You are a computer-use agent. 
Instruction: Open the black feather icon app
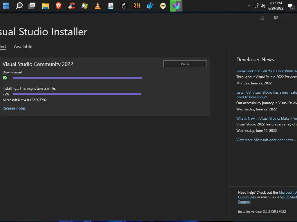pyautogui.click(x=124, y=6)
